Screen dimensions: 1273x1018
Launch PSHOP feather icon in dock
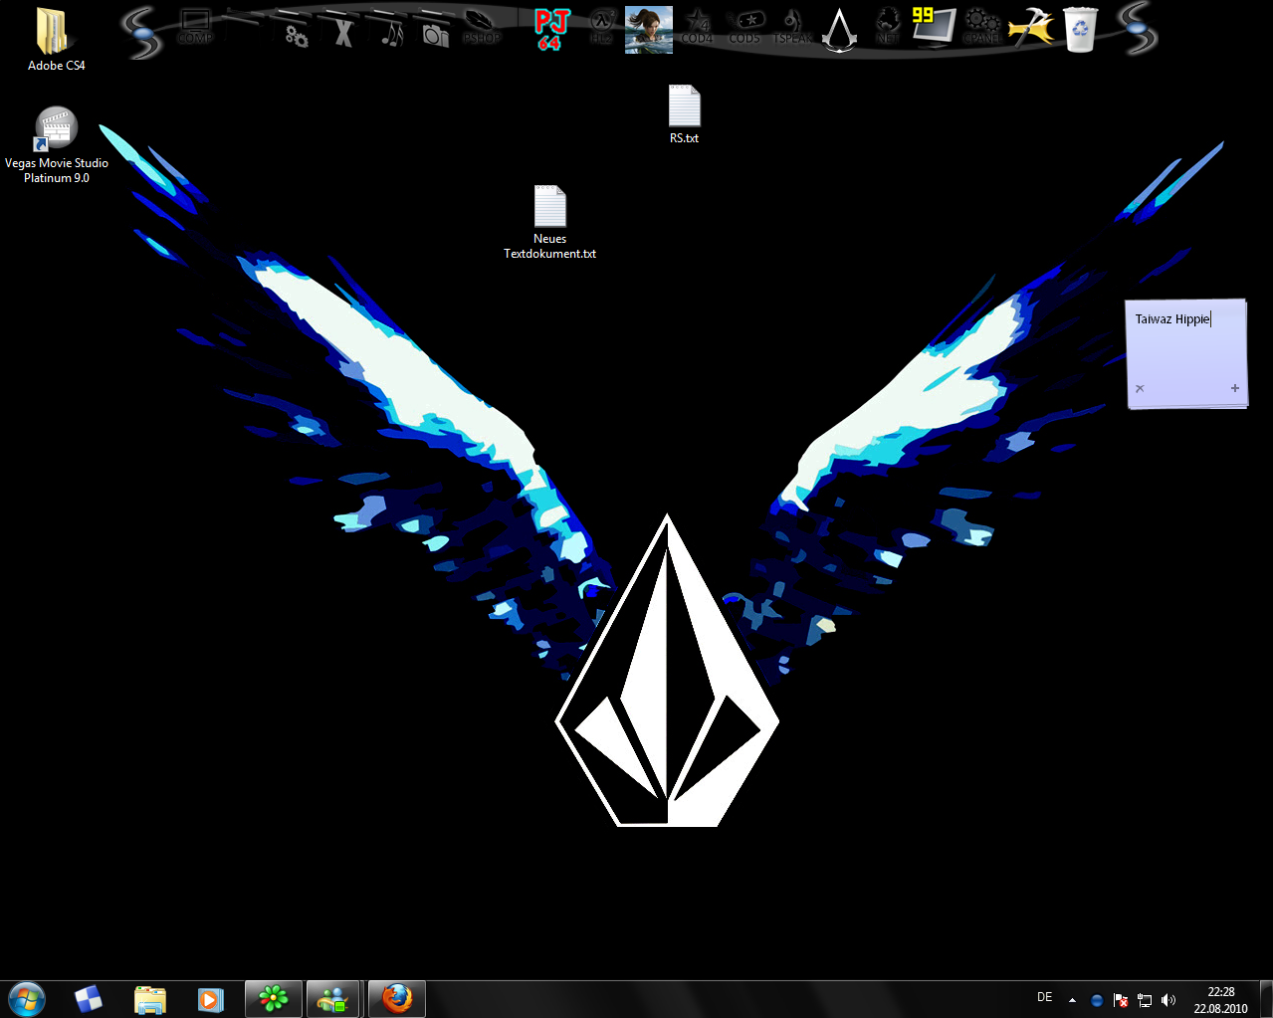(x=482, y=28)
